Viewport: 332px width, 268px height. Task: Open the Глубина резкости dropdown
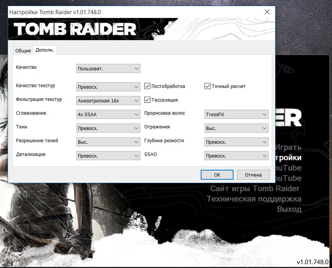point(236,142)
